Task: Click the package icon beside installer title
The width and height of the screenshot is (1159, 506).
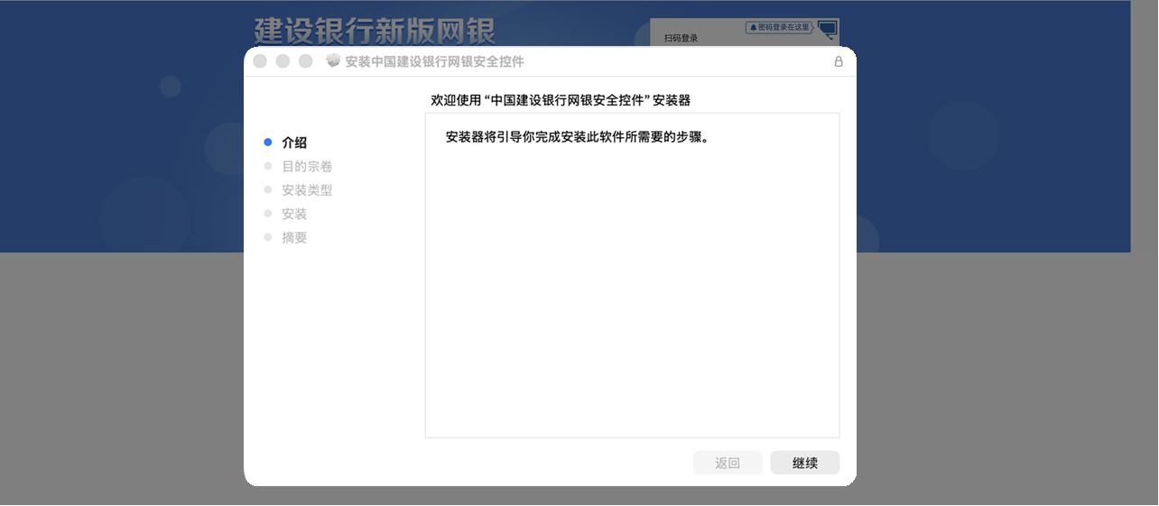Action: 333,61
